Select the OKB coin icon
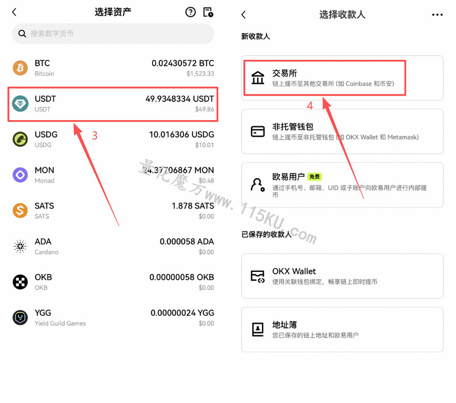This screenshot has width=456, height=403. click(x=20, y=282)
